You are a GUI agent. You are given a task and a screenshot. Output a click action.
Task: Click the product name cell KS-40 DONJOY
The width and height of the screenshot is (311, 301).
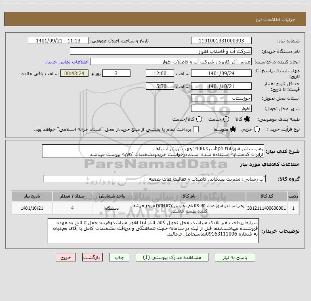(189, 208)
